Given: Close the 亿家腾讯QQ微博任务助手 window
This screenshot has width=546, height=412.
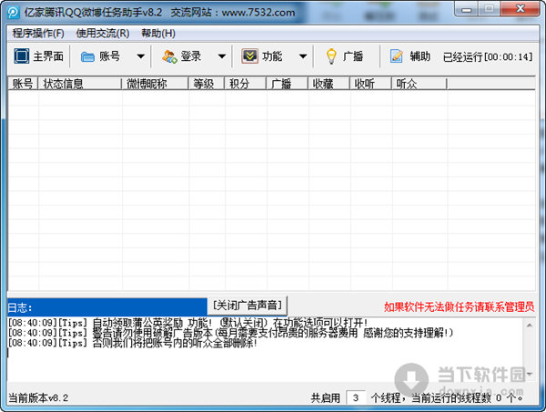Looking at the screenshot, I should [521, 9].
